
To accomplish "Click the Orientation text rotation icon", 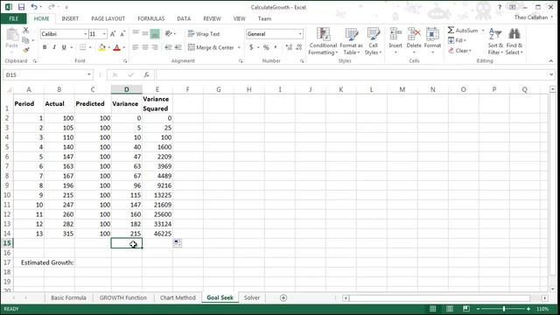I will coord(169,33).
